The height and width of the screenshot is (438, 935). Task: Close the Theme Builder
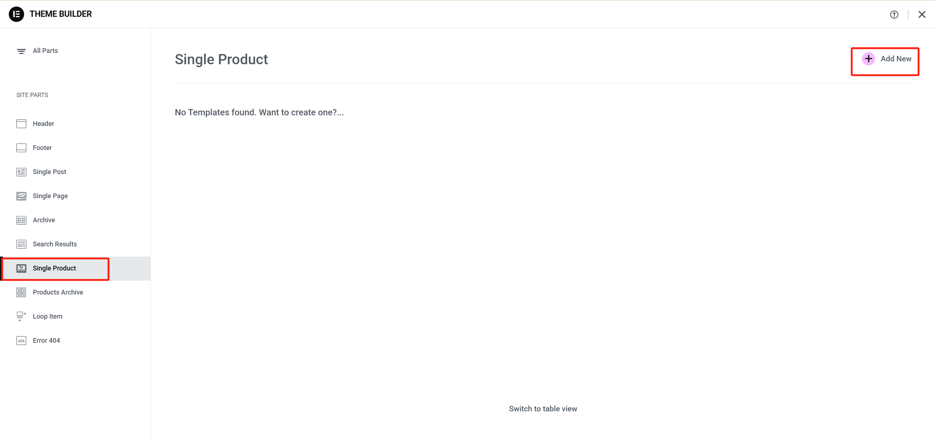click(922, 14)
